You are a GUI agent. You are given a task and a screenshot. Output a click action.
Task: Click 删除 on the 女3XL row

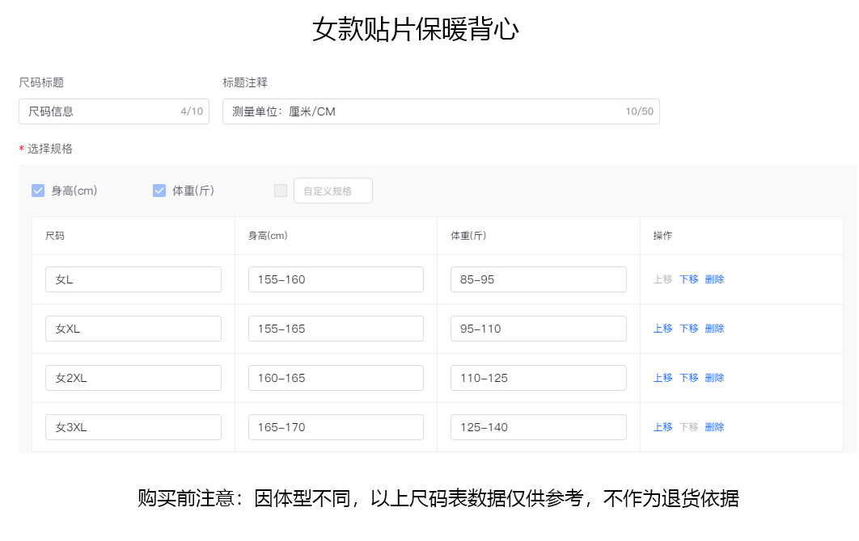tap(713, 426)
